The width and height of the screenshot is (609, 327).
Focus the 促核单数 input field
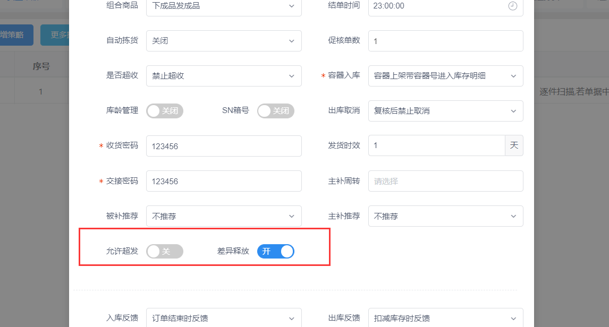tap(445, 41)
